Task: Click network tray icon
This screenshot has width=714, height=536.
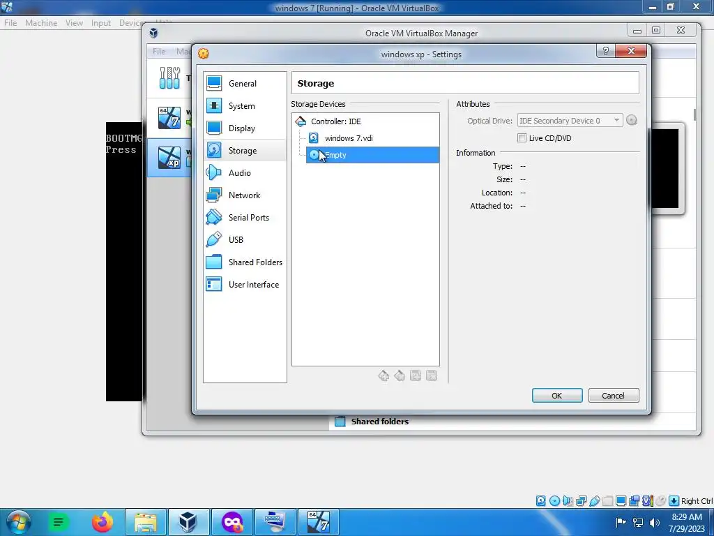Action: (638, 522)
